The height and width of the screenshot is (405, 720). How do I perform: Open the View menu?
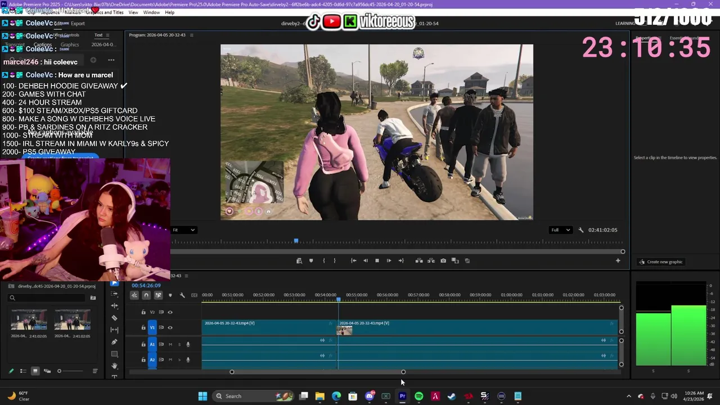pyautogui.click(x=133, y=12)
